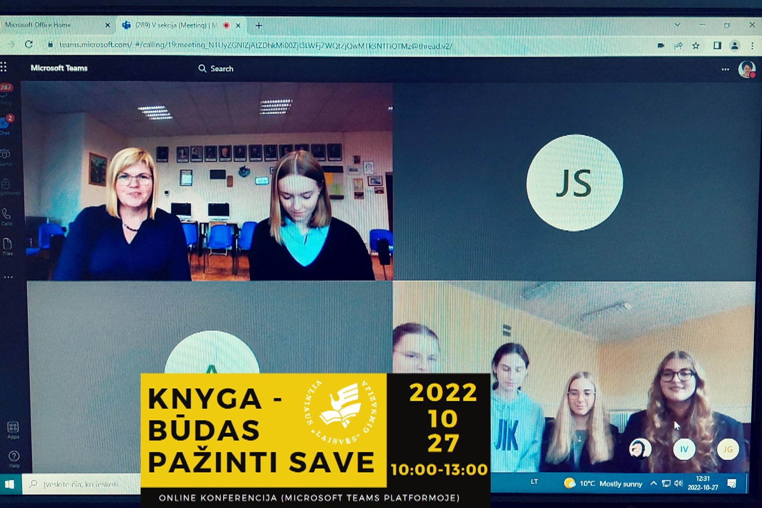Open the browser tab search chevron
The image size is (762, 508).
click(x=677, y=25)
